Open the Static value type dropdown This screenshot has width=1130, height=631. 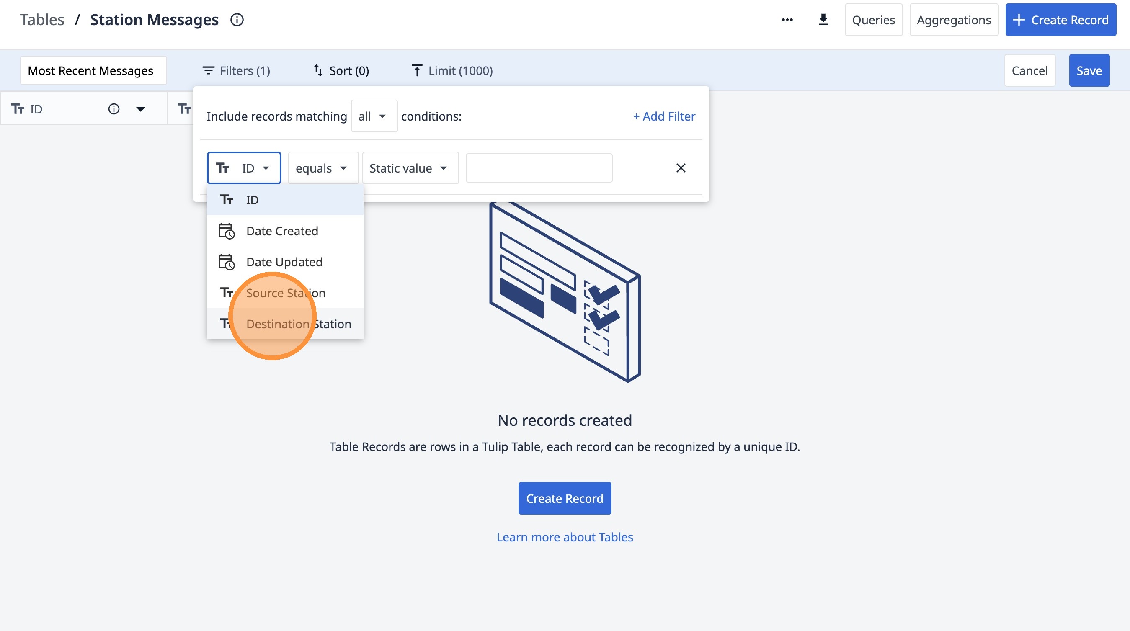[409, 168]
